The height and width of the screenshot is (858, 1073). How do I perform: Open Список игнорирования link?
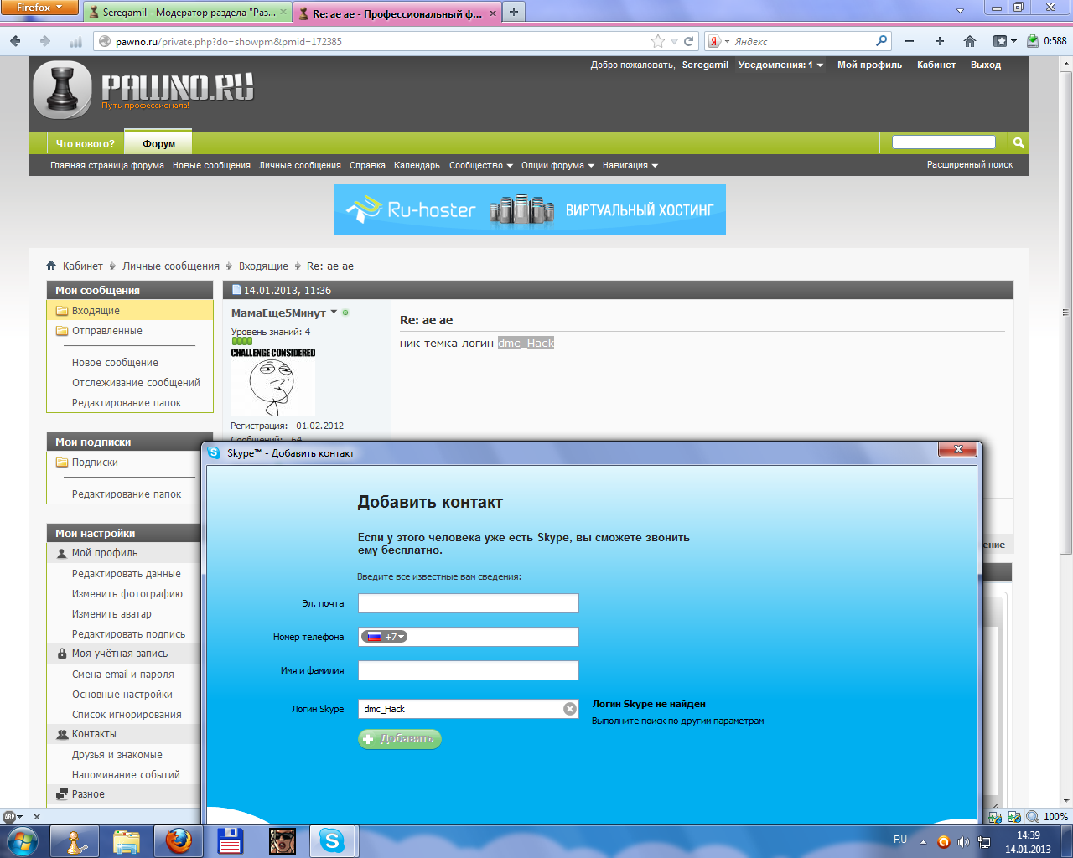pyautogui.click(x=127, y=714)
